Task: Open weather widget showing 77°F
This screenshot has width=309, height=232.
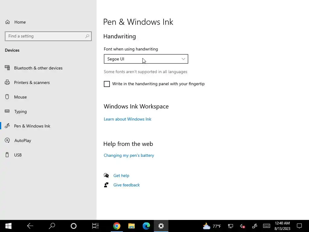Action: point(212,226)
